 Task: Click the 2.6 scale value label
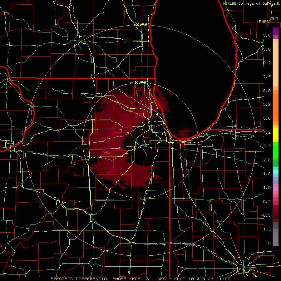tap(267, 160)
